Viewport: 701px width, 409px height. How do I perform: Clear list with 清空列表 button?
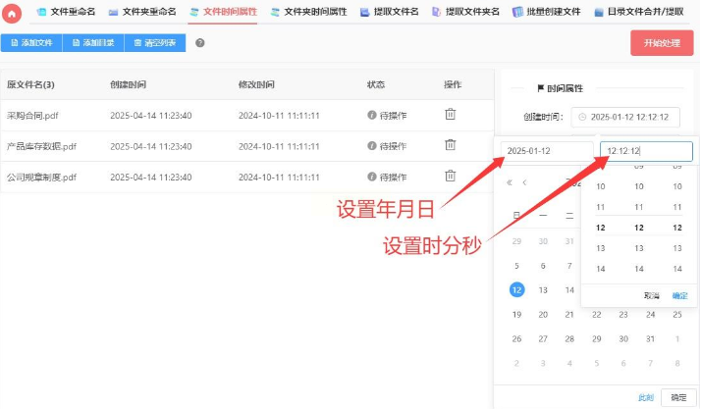pyautogui.click(x=155, y=43)
